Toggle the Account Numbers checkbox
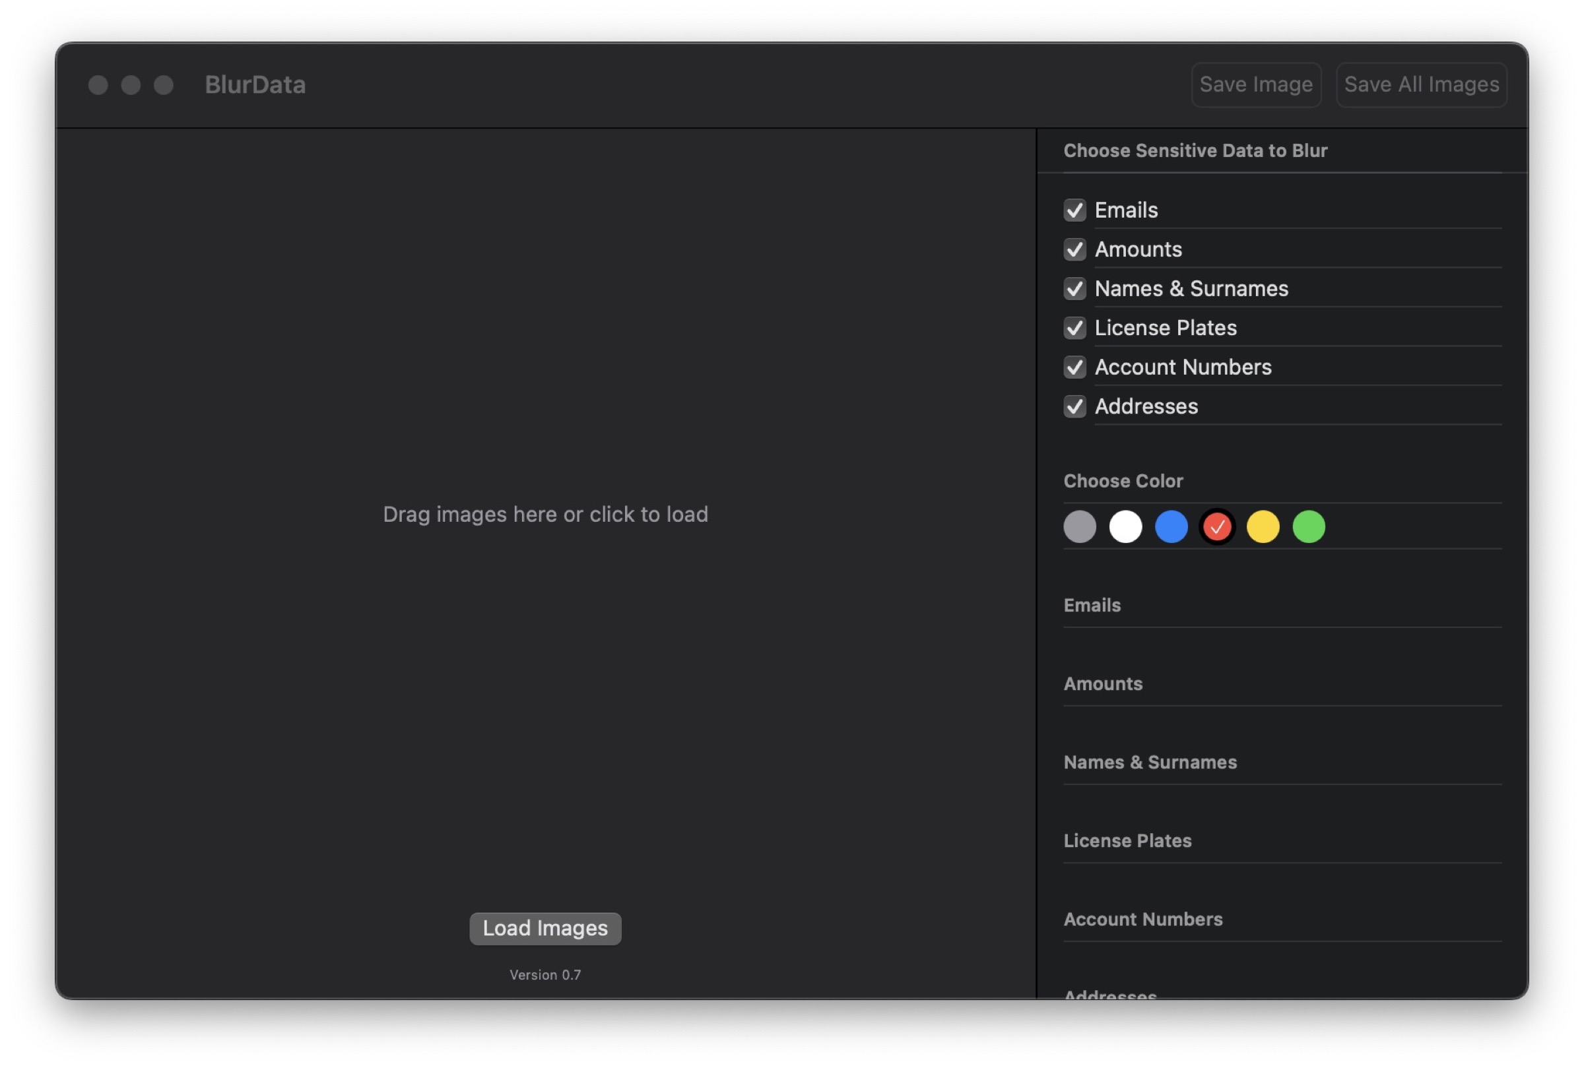 coord(1074,367)
